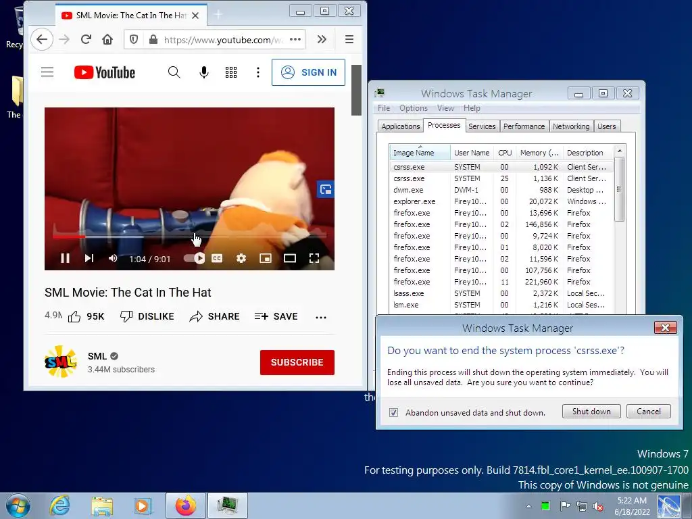
Task: Open a new Firefox tab
Action: tap(218, 15)
